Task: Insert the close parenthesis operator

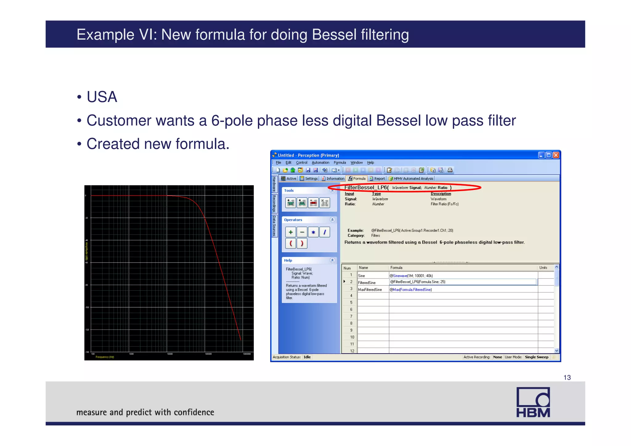Action: click(x=302, y=243)
